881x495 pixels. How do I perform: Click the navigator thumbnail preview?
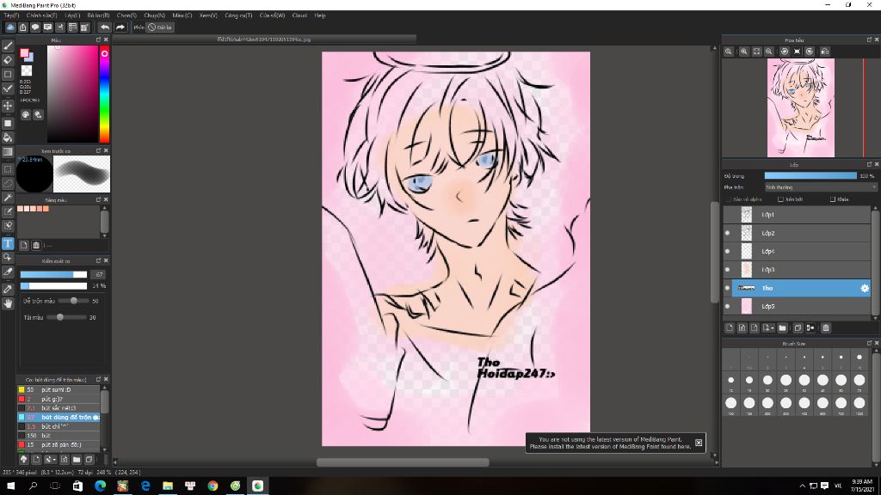[x=801, y=107]
